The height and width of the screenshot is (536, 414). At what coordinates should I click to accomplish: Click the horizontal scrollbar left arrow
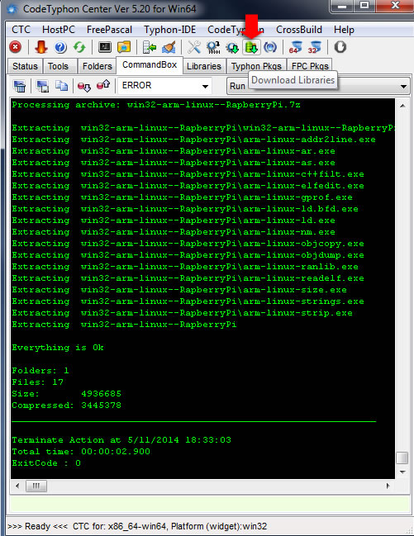(17, 486)
